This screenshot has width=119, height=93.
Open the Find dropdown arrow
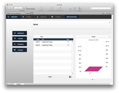pyautogui.click(x=72, y=9)
